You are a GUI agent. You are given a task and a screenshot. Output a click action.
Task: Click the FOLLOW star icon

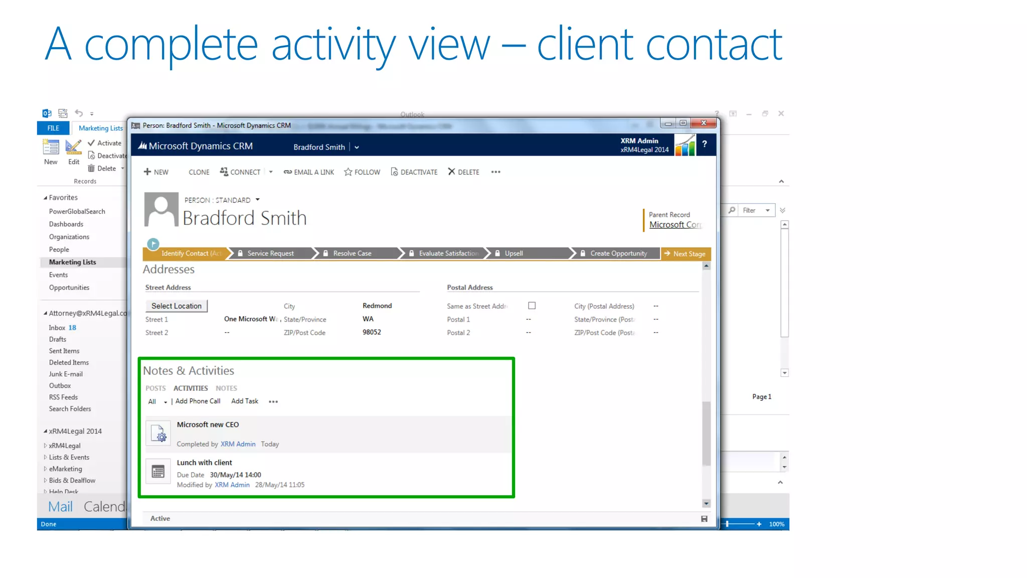coord(348,172)
